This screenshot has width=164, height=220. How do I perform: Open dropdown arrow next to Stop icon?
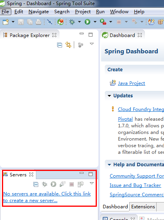point(126,22)
